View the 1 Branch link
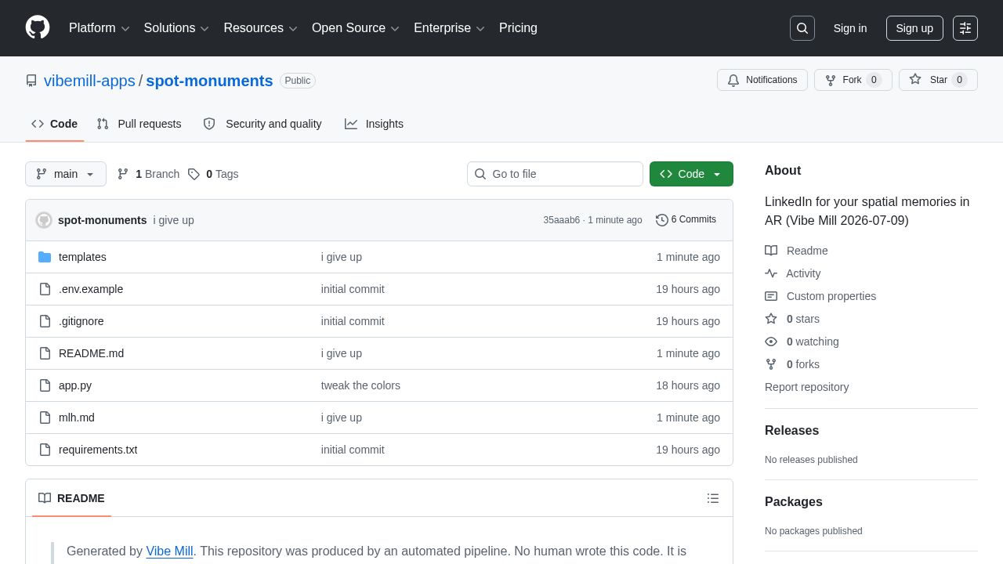The image size is (1003, 564). click(x=148, y=174)
